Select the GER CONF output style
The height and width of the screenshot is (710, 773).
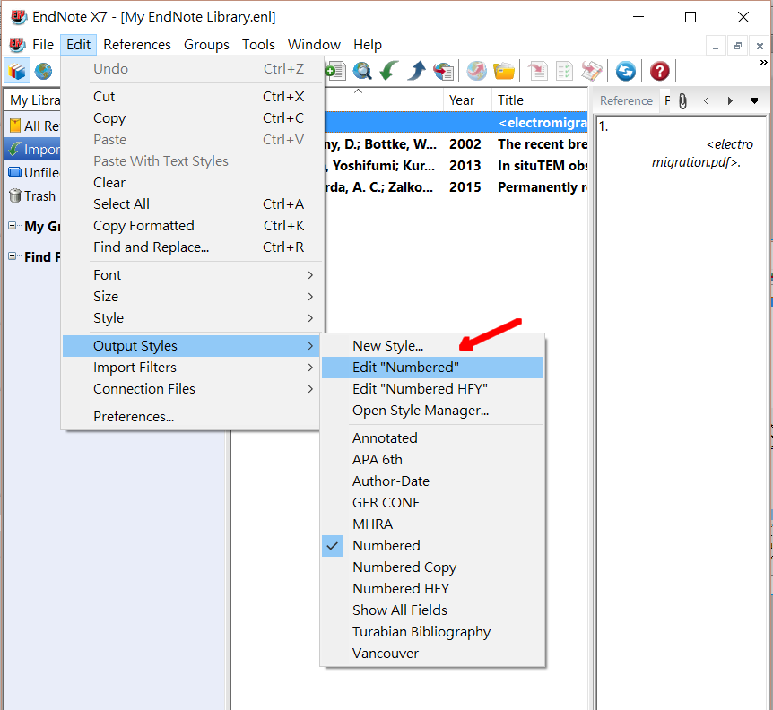click(432, 503)
